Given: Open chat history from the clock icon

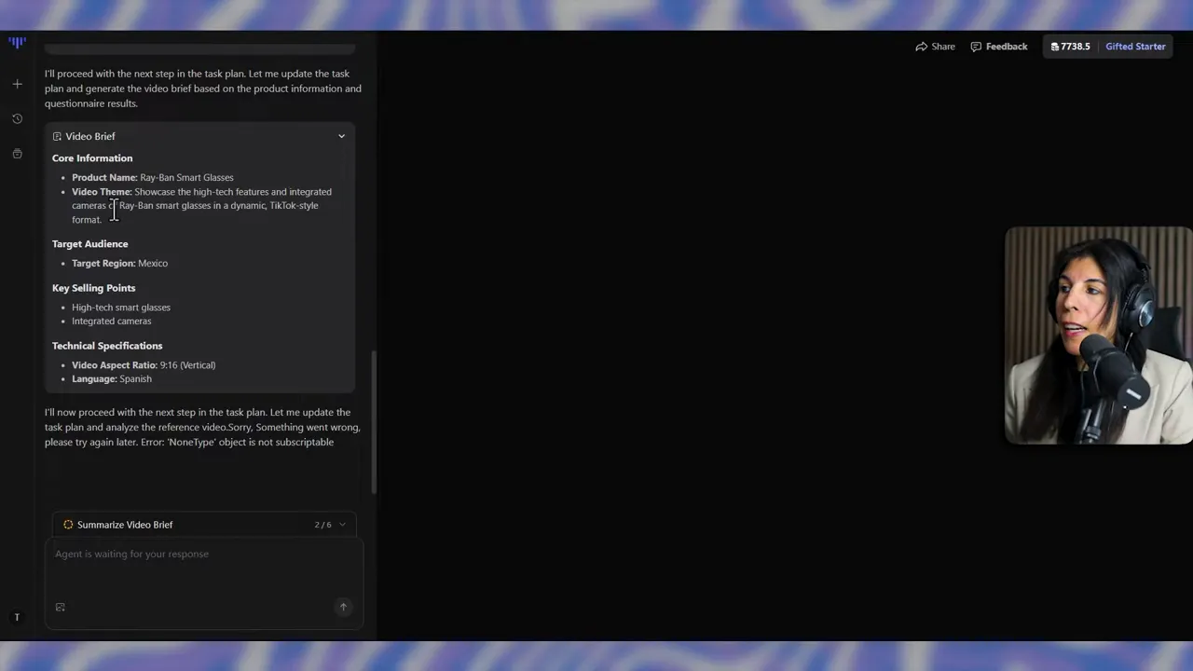Looking at the screenshot, I should coord(17,118).
